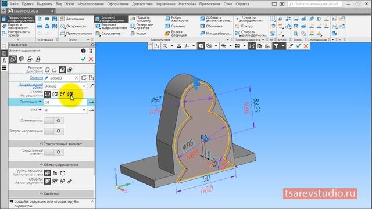Select the Сечение tool in ribbon
372x209 pixels.
coord(175,26)
